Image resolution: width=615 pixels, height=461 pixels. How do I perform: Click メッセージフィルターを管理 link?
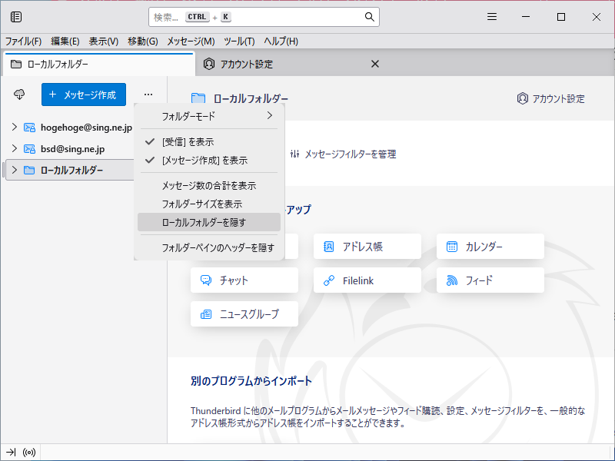tap(343, 154)
